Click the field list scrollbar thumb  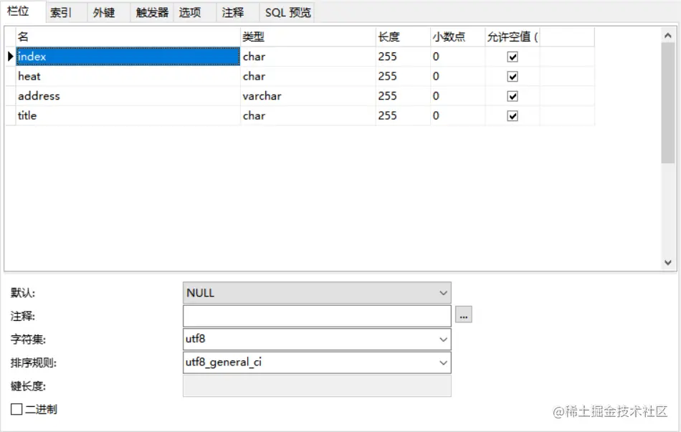[668, 103]
